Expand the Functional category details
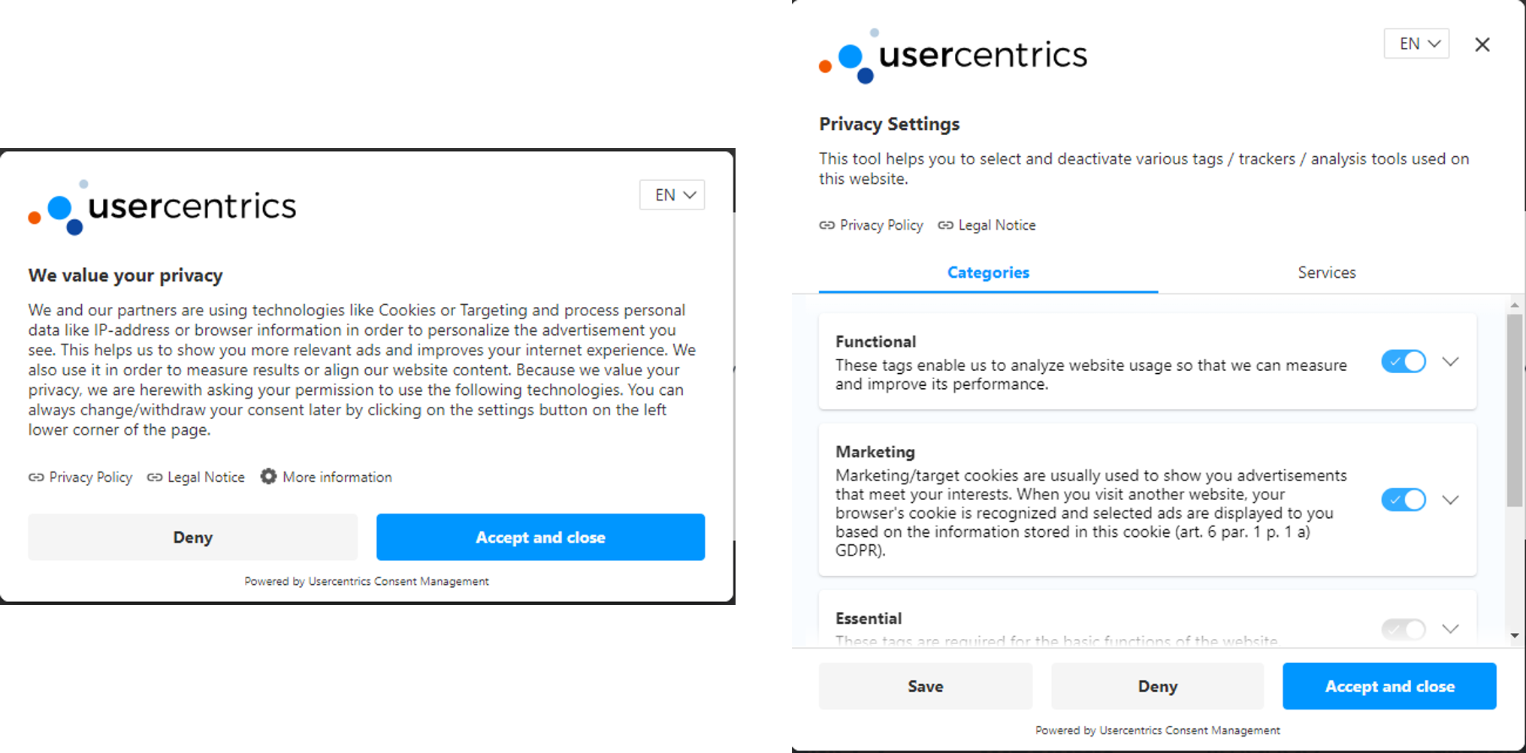 (1451, 362)
